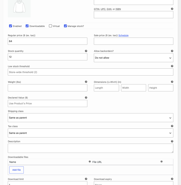The width and height of the screenshot is (181, 185).
Task: Focus the Low stock threshold field
Action: pyautogui.click(x=90, y=72)
